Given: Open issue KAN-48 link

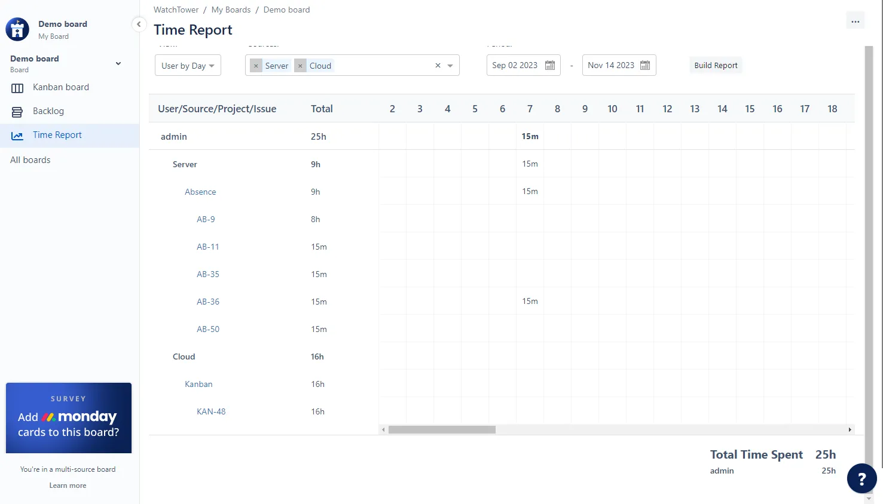Looking at the screenshot, I should (x=211, y=411).
